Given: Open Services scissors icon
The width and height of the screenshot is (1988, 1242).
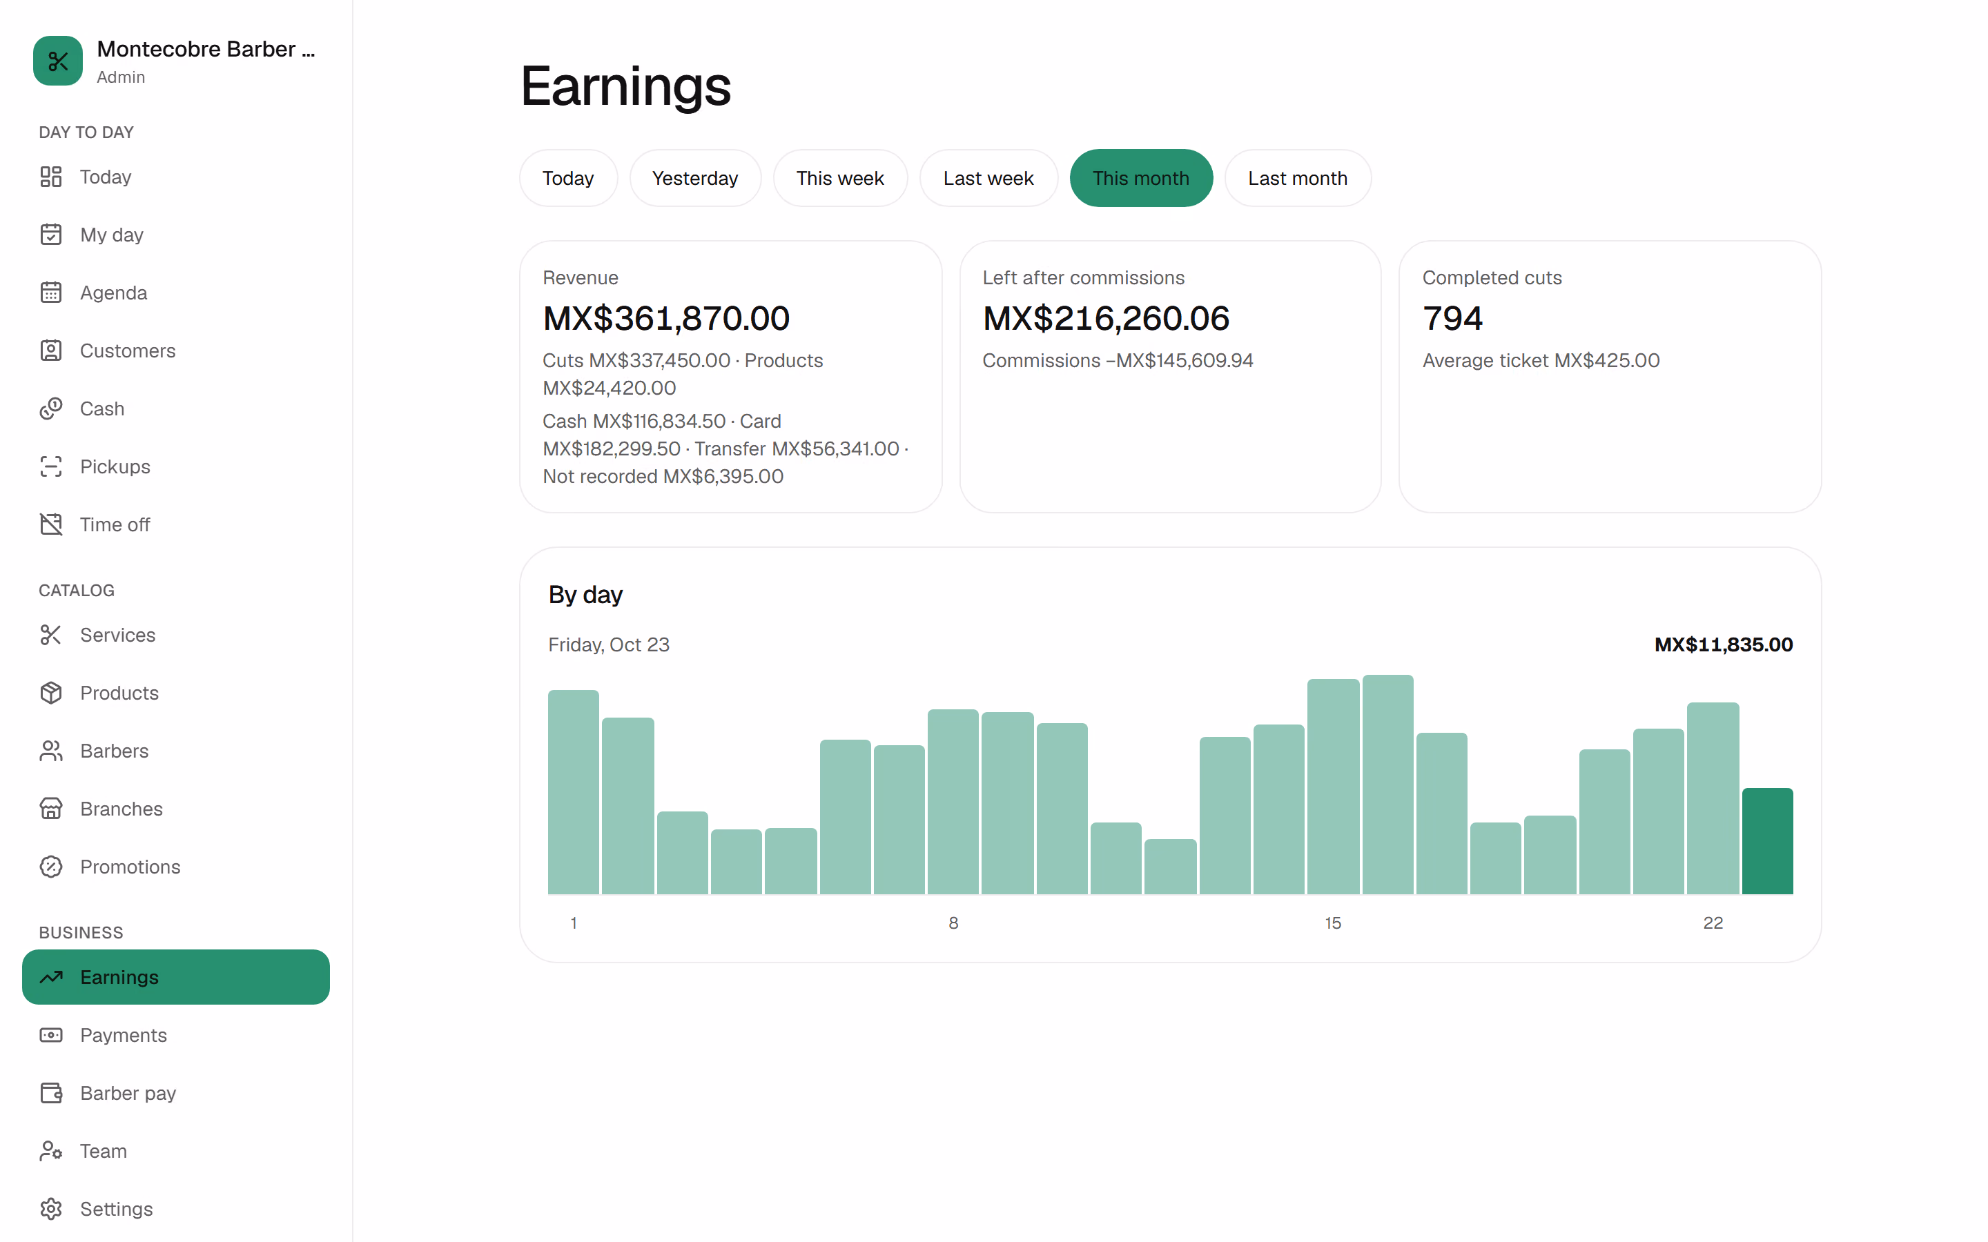Looking at the screenshot, I should (51, 635).
